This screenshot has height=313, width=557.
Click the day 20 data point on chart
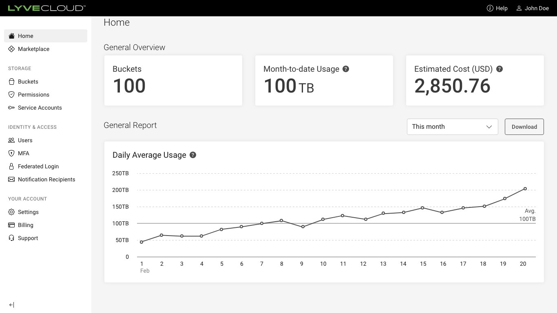pos(525,189)
